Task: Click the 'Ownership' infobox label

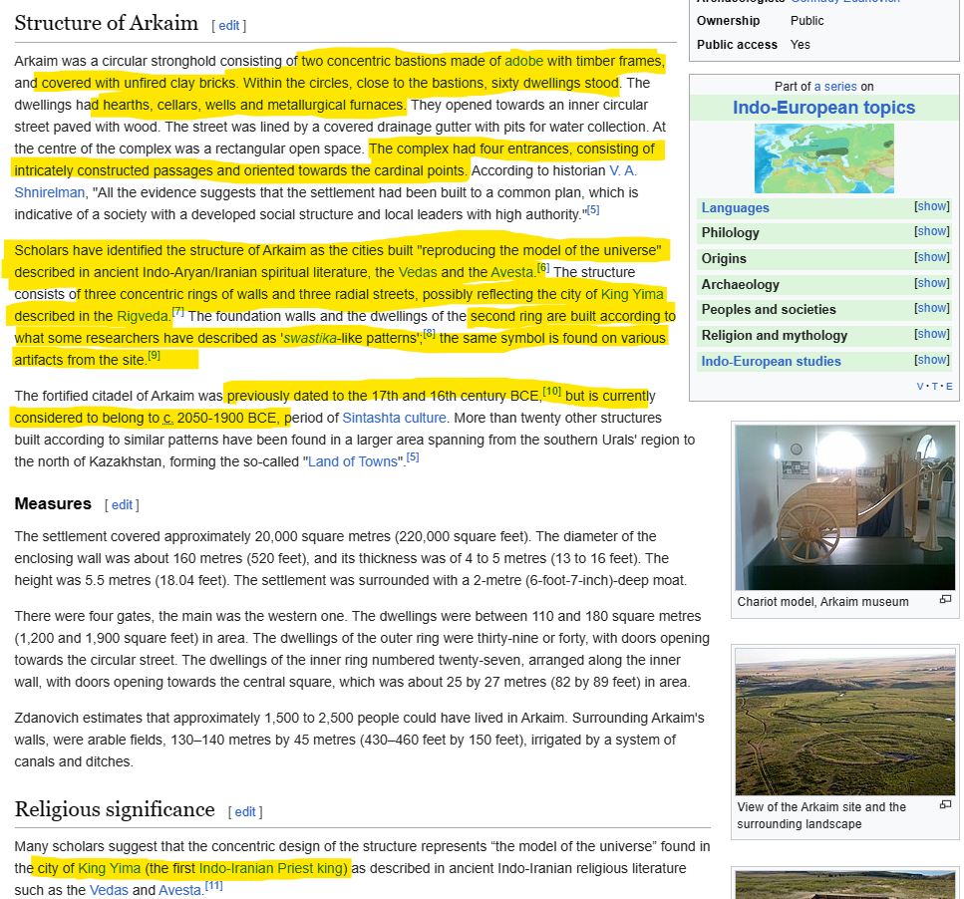Action: [728, 21]
